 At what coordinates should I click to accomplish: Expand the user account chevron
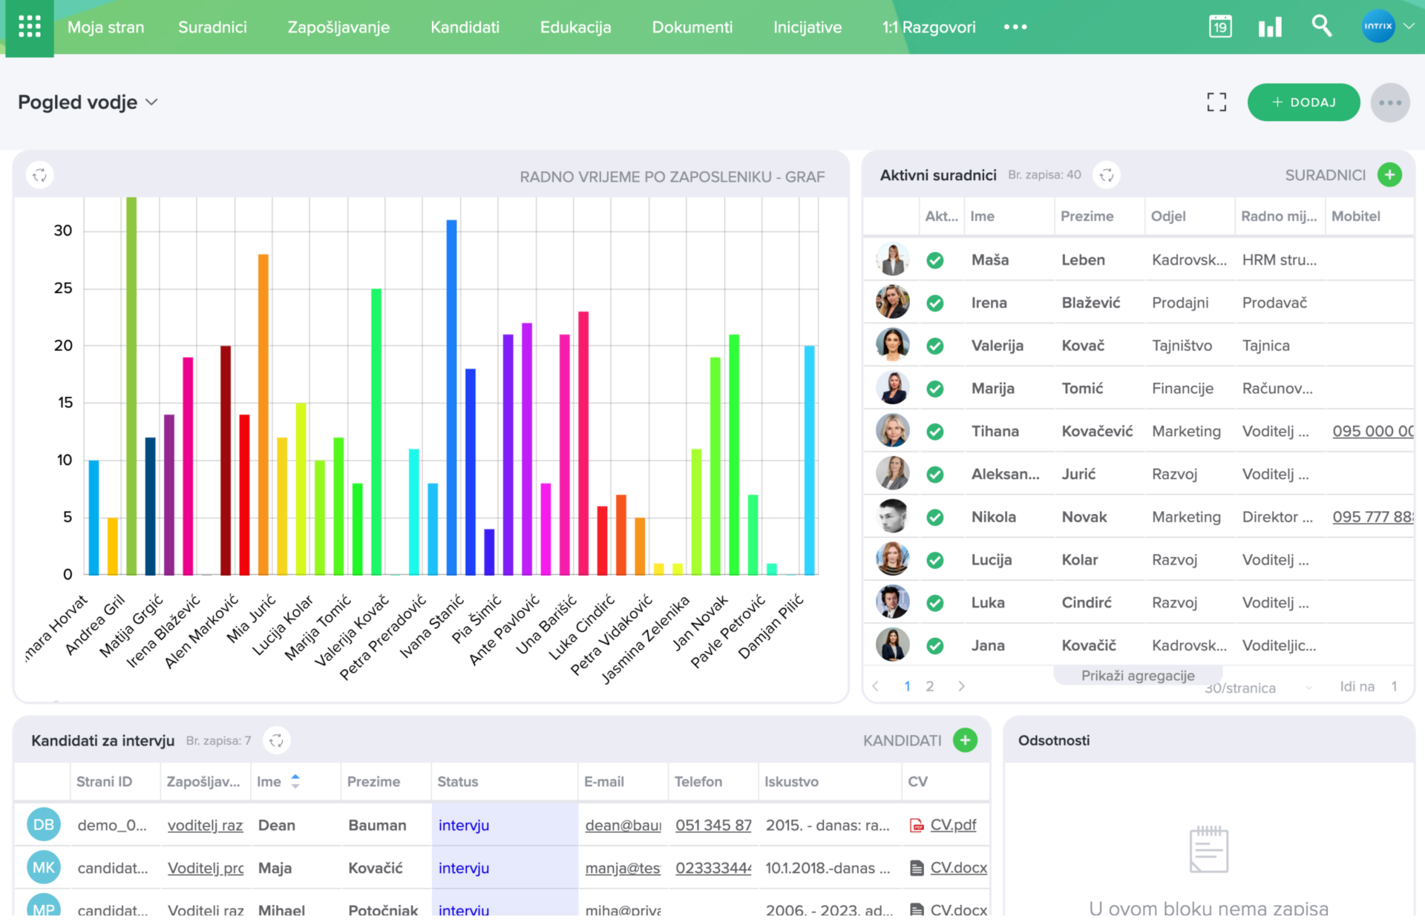pyautogui.click(x=1409, y=26)
